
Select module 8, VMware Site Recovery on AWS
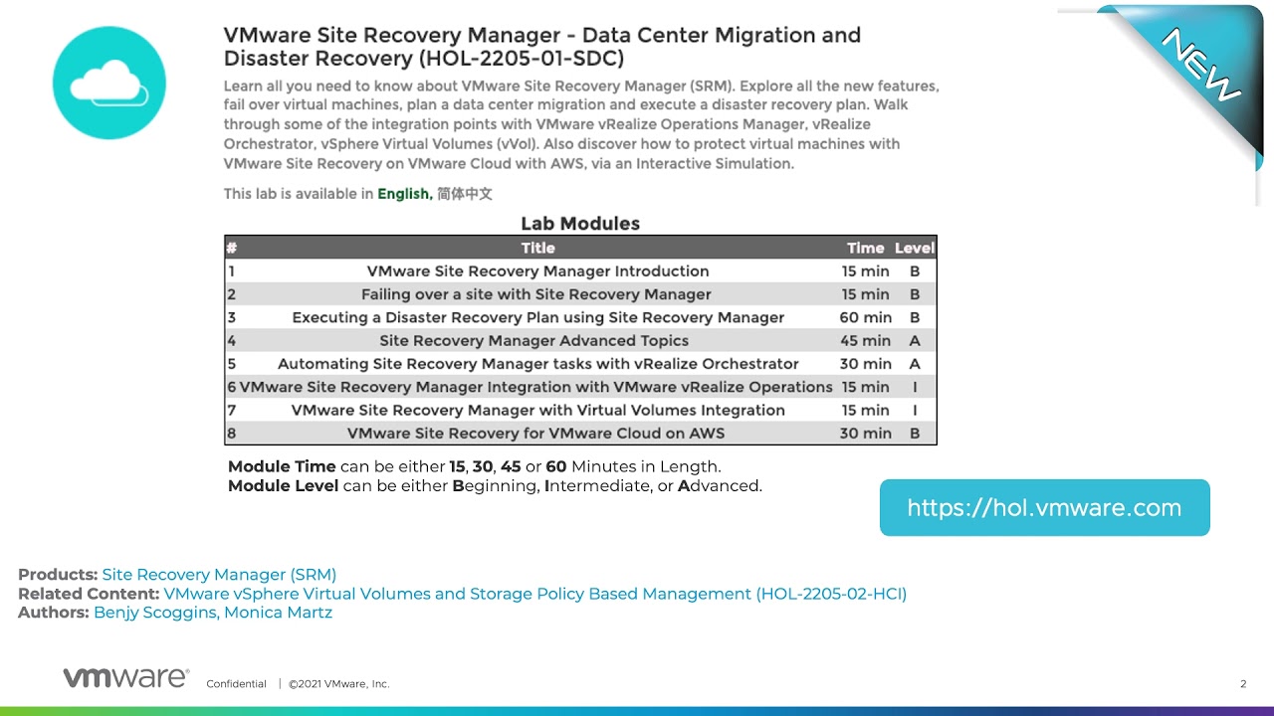(x=537, y=433)
